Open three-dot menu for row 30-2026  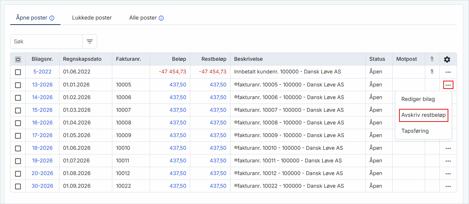pos(448,186)
